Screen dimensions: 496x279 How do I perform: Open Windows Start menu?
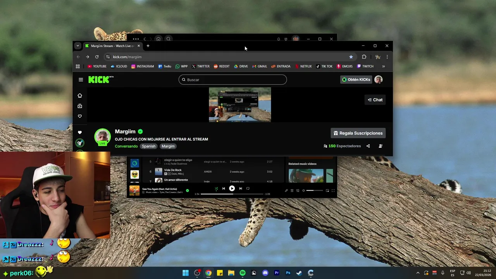point(186,273)
